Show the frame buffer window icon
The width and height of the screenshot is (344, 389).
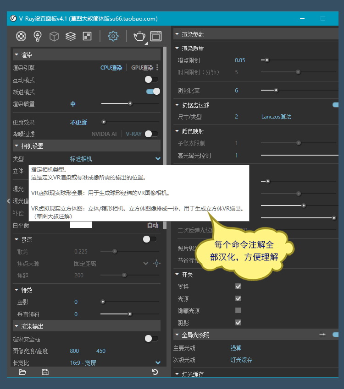156,36
